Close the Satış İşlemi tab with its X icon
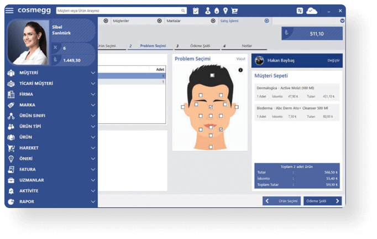 coord(266,21)
